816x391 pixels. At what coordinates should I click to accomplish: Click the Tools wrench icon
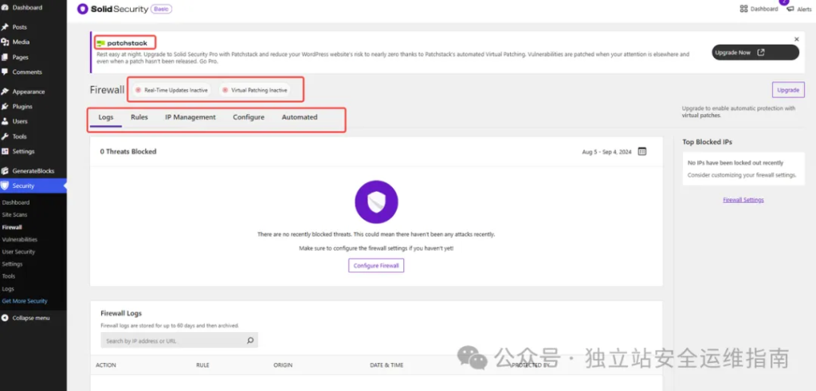pyautogui.click(x=6, y=136)
